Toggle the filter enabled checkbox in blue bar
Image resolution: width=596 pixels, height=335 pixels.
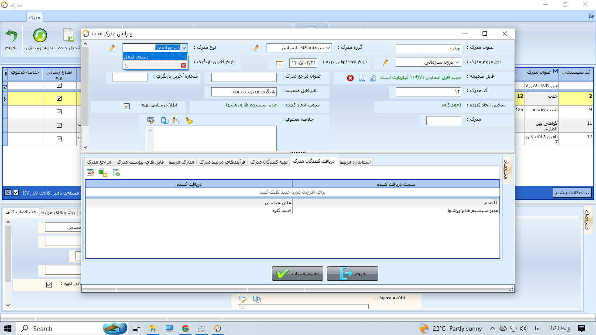(x=16, y=192)
